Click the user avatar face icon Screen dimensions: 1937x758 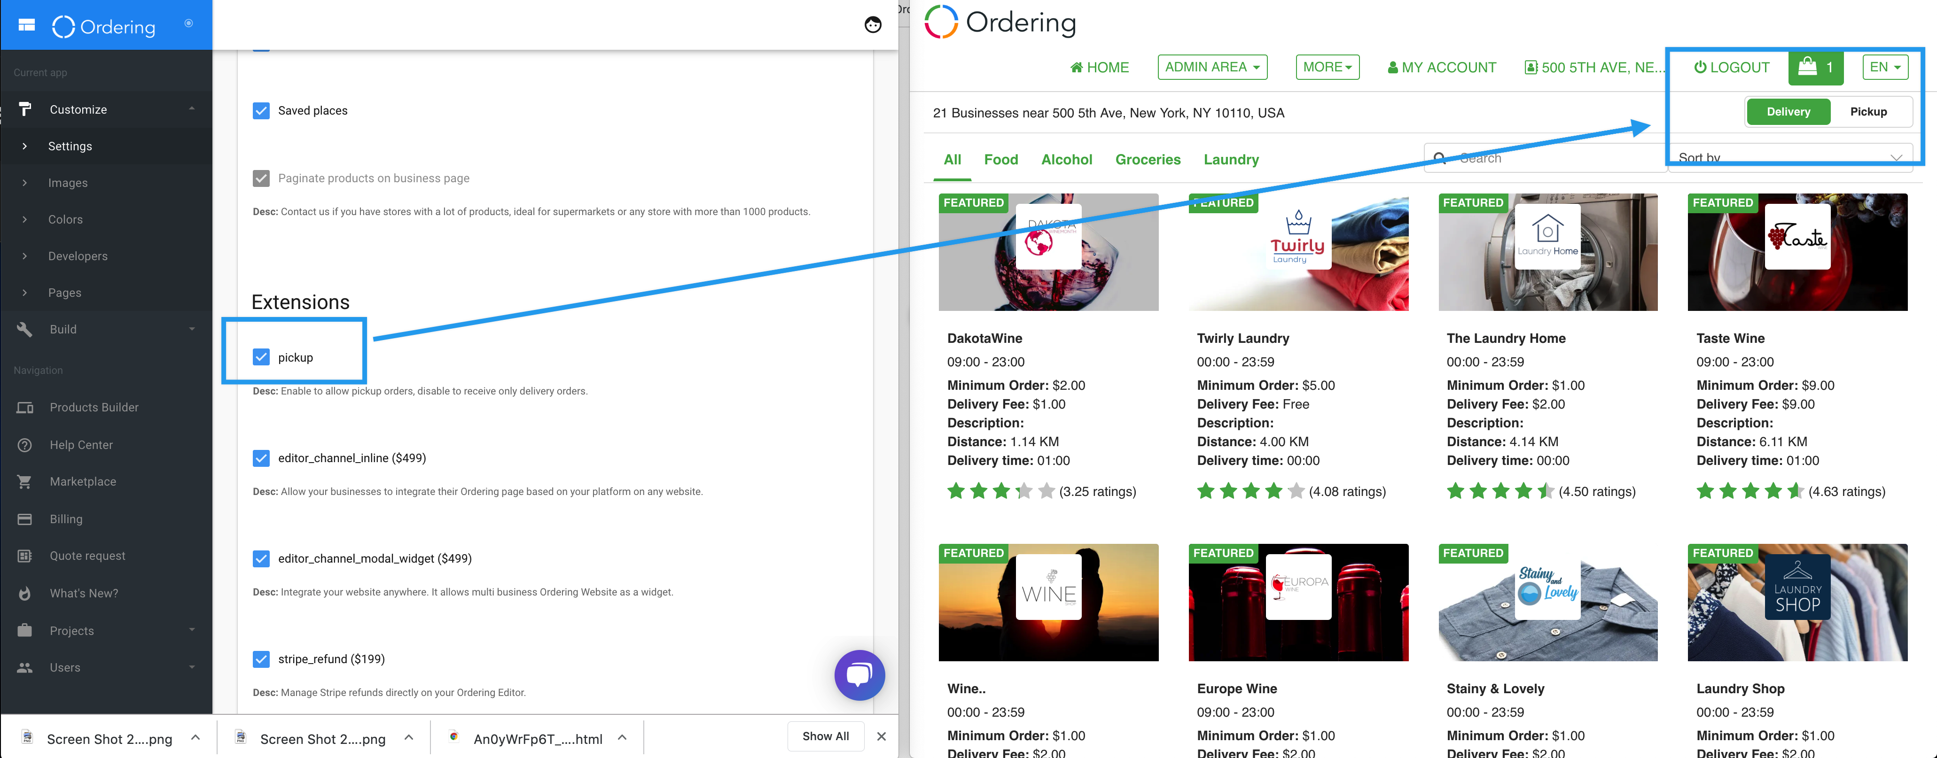tap(872, 25)
